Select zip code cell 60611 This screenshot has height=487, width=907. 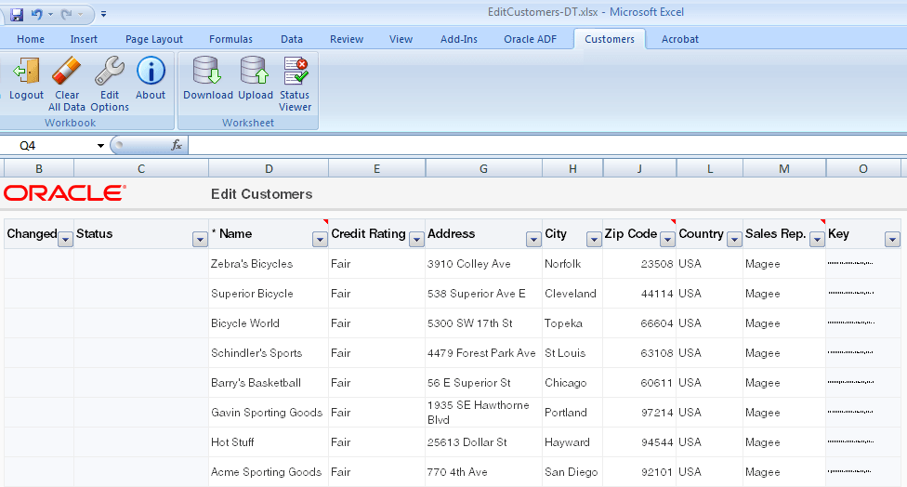(639, 383)
